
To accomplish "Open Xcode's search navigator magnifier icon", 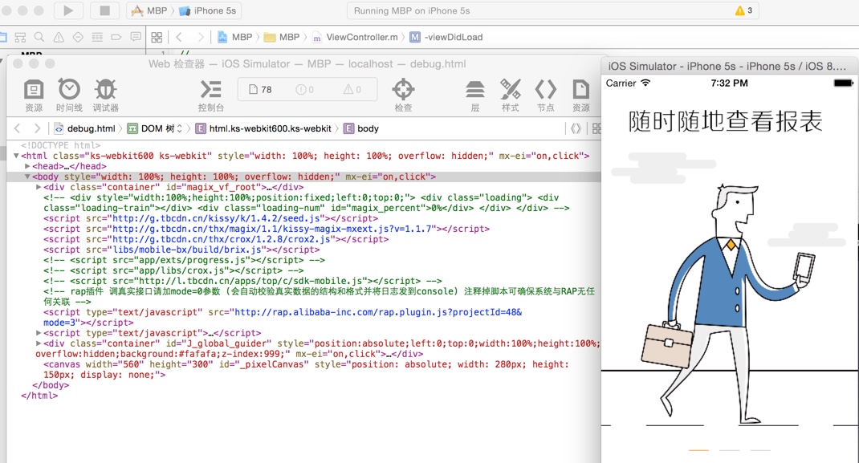I will pyautogui.click(x=39, y=37).
